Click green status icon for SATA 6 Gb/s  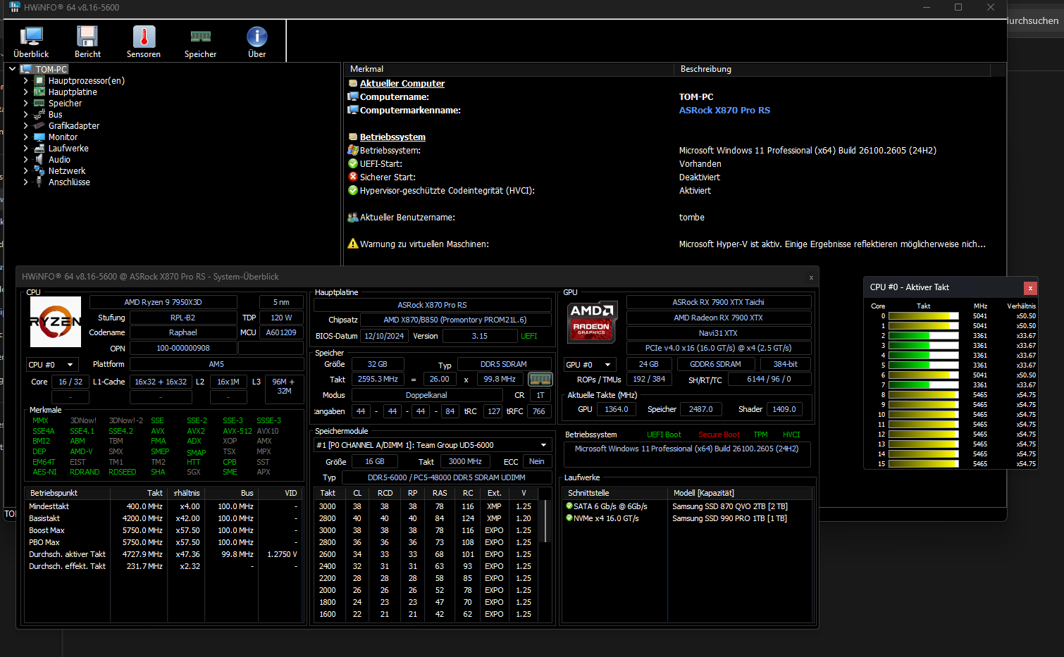pyautogui.click(x=569, y=506)
